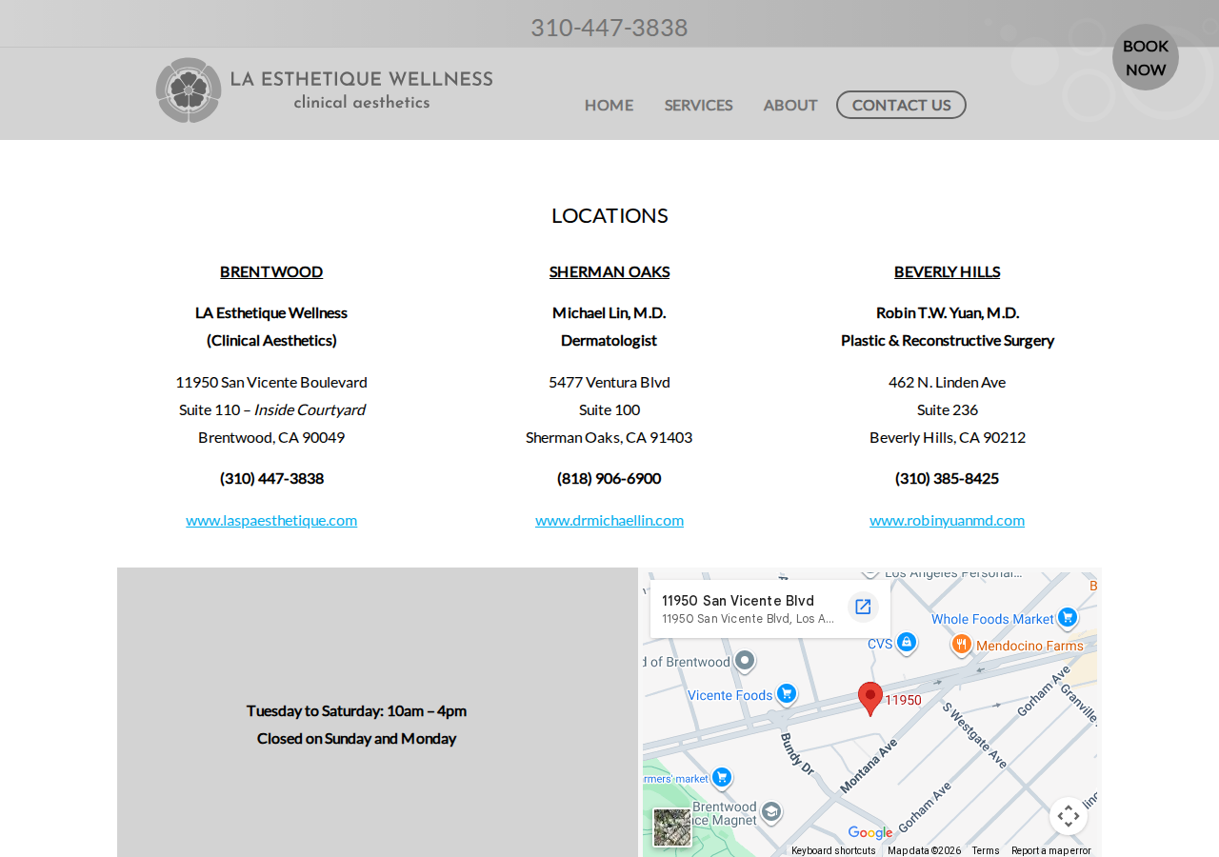Click the red 11950 map pin
Screen dimensions: 1219x857
(x=870, y=699)
